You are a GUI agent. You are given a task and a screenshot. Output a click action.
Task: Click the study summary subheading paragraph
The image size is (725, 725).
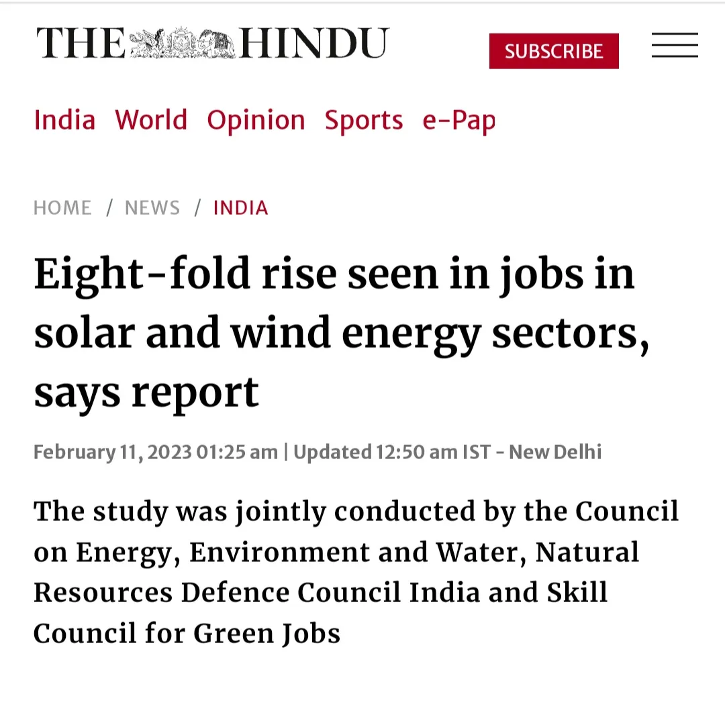point(356,572)
